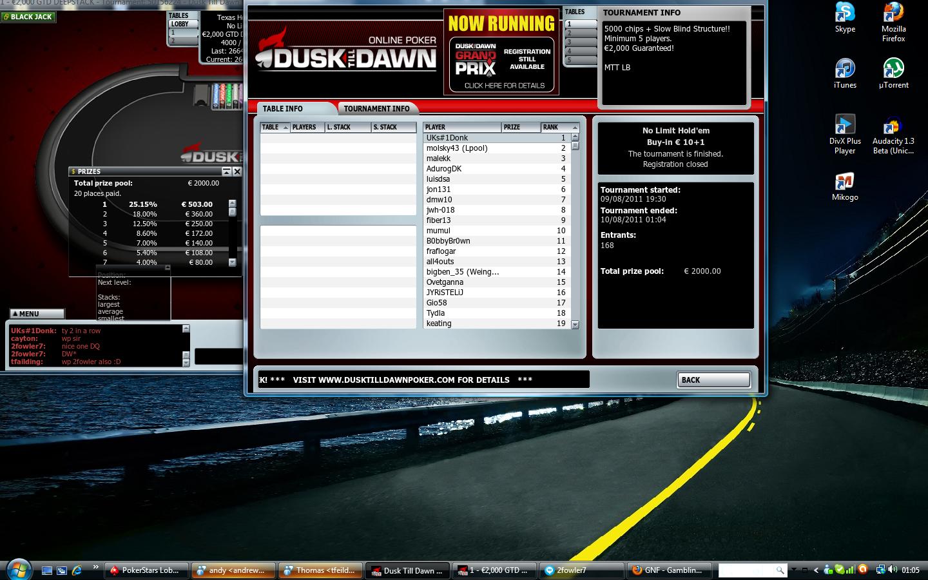Image resolution: width=928 pixels, height=580 pixels.
Task: Sort by Table column header
Action: pos(275,127)
